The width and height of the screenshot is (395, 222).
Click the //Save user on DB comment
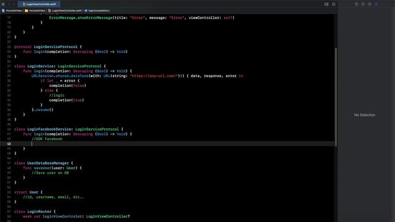point(50,173)
